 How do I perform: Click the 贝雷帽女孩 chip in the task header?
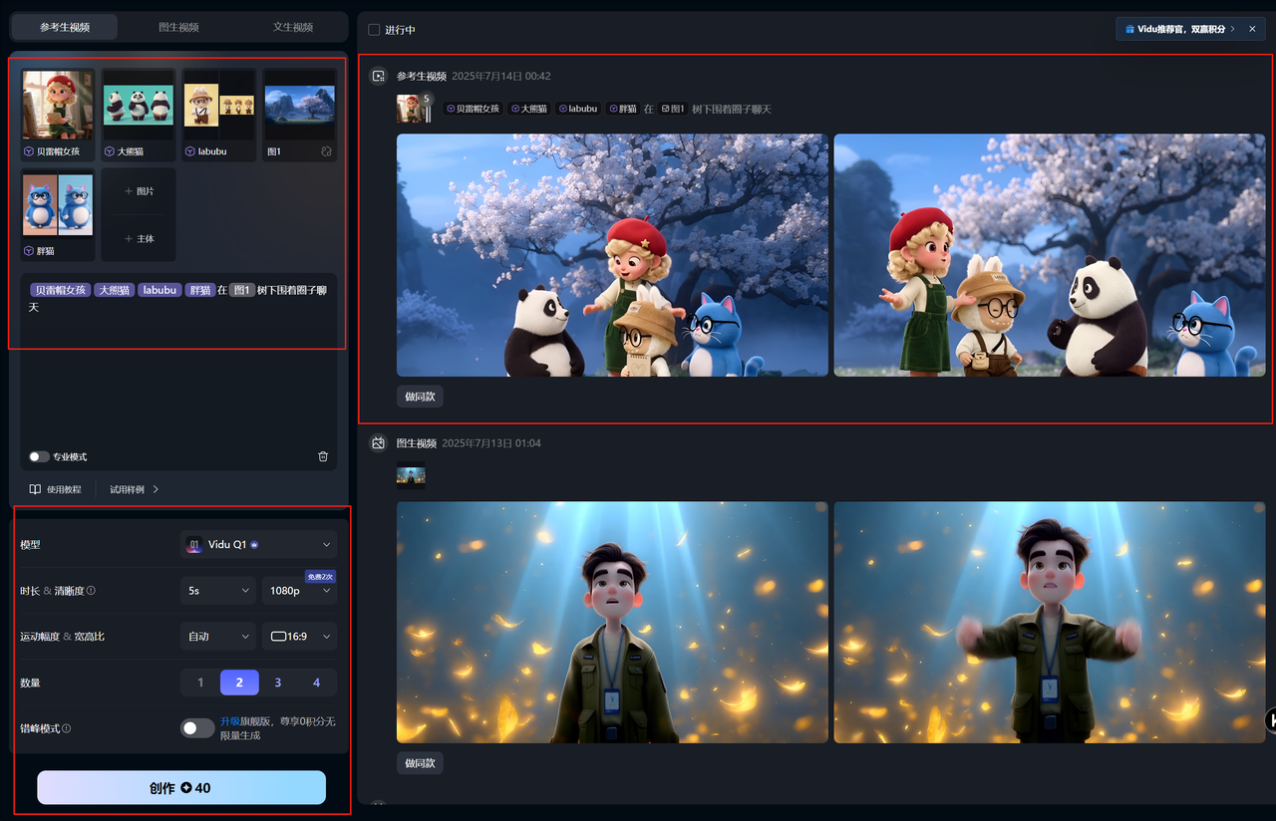[472, 109]
